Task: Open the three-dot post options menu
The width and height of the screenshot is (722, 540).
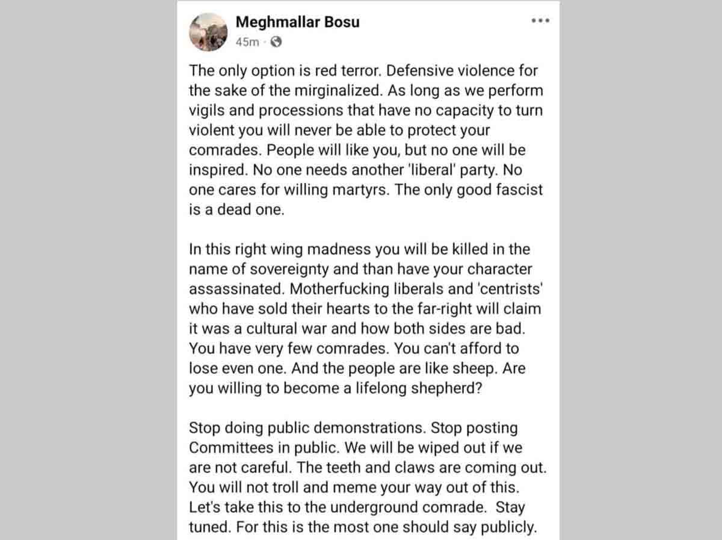Action: click(x=540, y=20)
